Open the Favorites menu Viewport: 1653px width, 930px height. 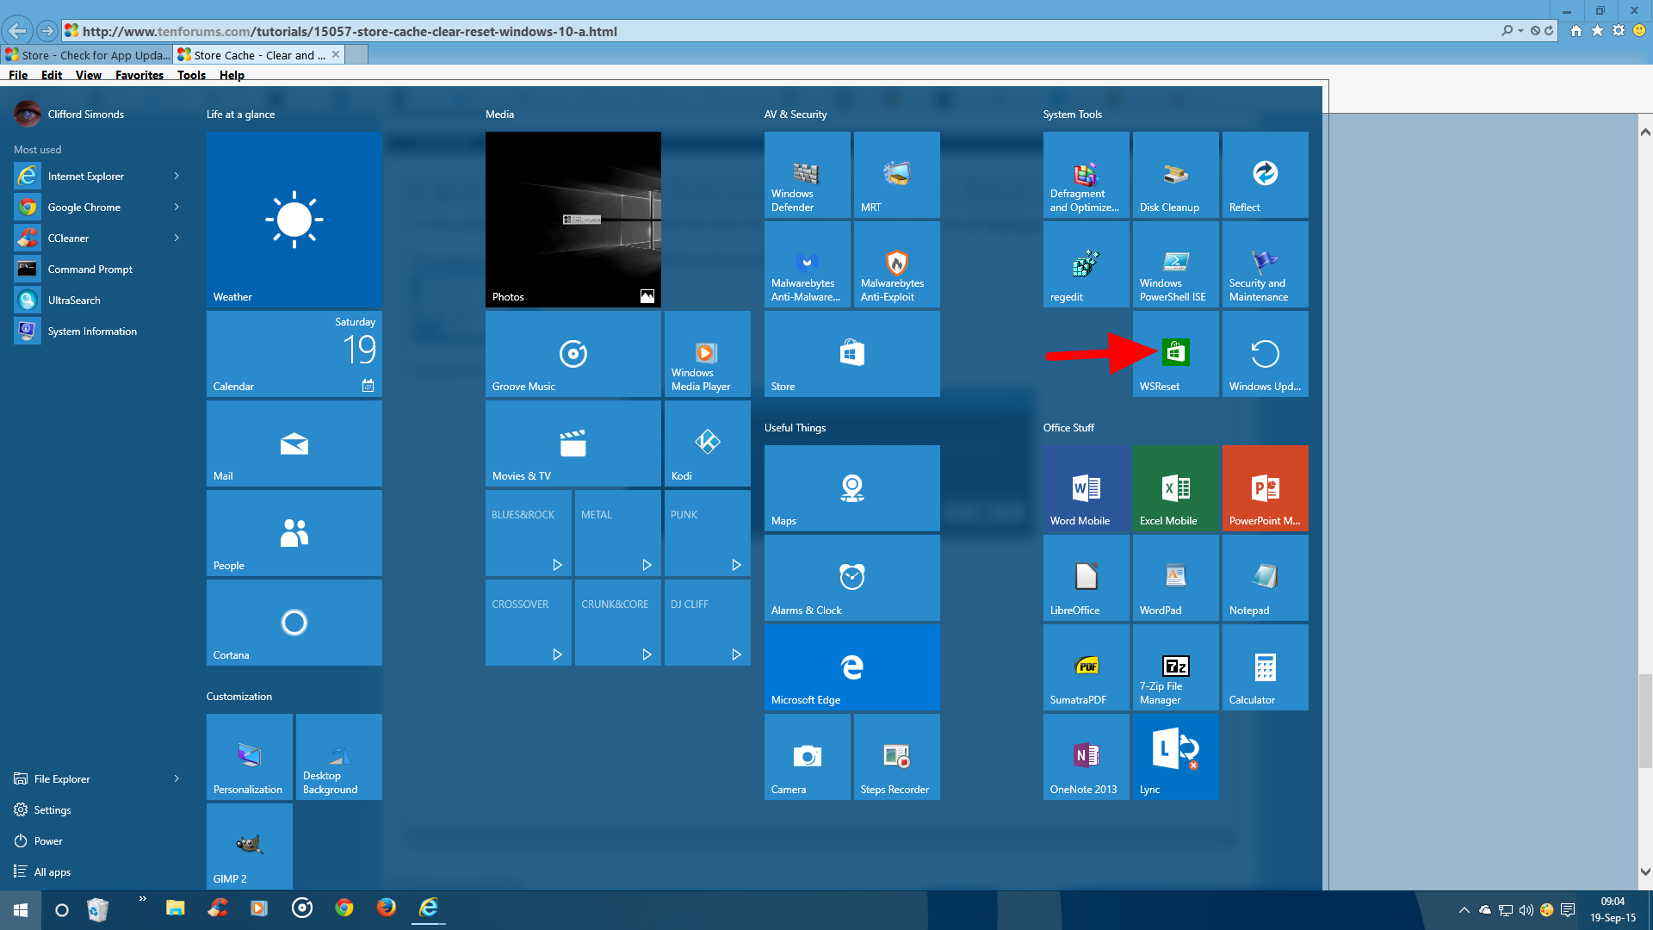point(139,75)
